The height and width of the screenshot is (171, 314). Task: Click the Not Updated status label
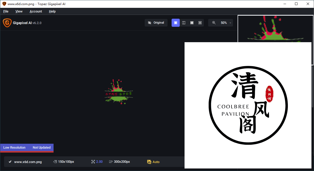pyautogui.click(x=42, y=148)
